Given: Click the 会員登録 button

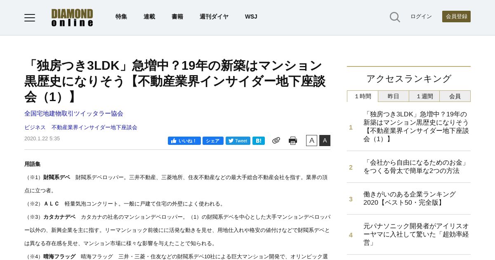Looking at the screenshot, I should point(456,17).
